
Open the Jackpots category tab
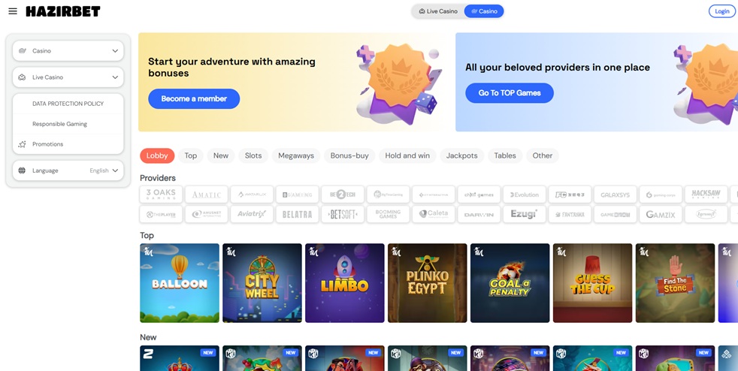point(461,155)
